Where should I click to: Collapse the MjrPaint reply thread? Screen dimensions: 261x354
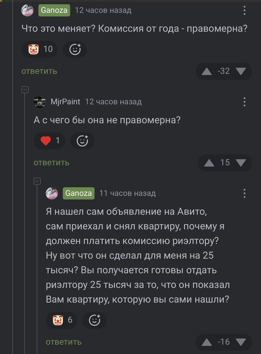25,90
